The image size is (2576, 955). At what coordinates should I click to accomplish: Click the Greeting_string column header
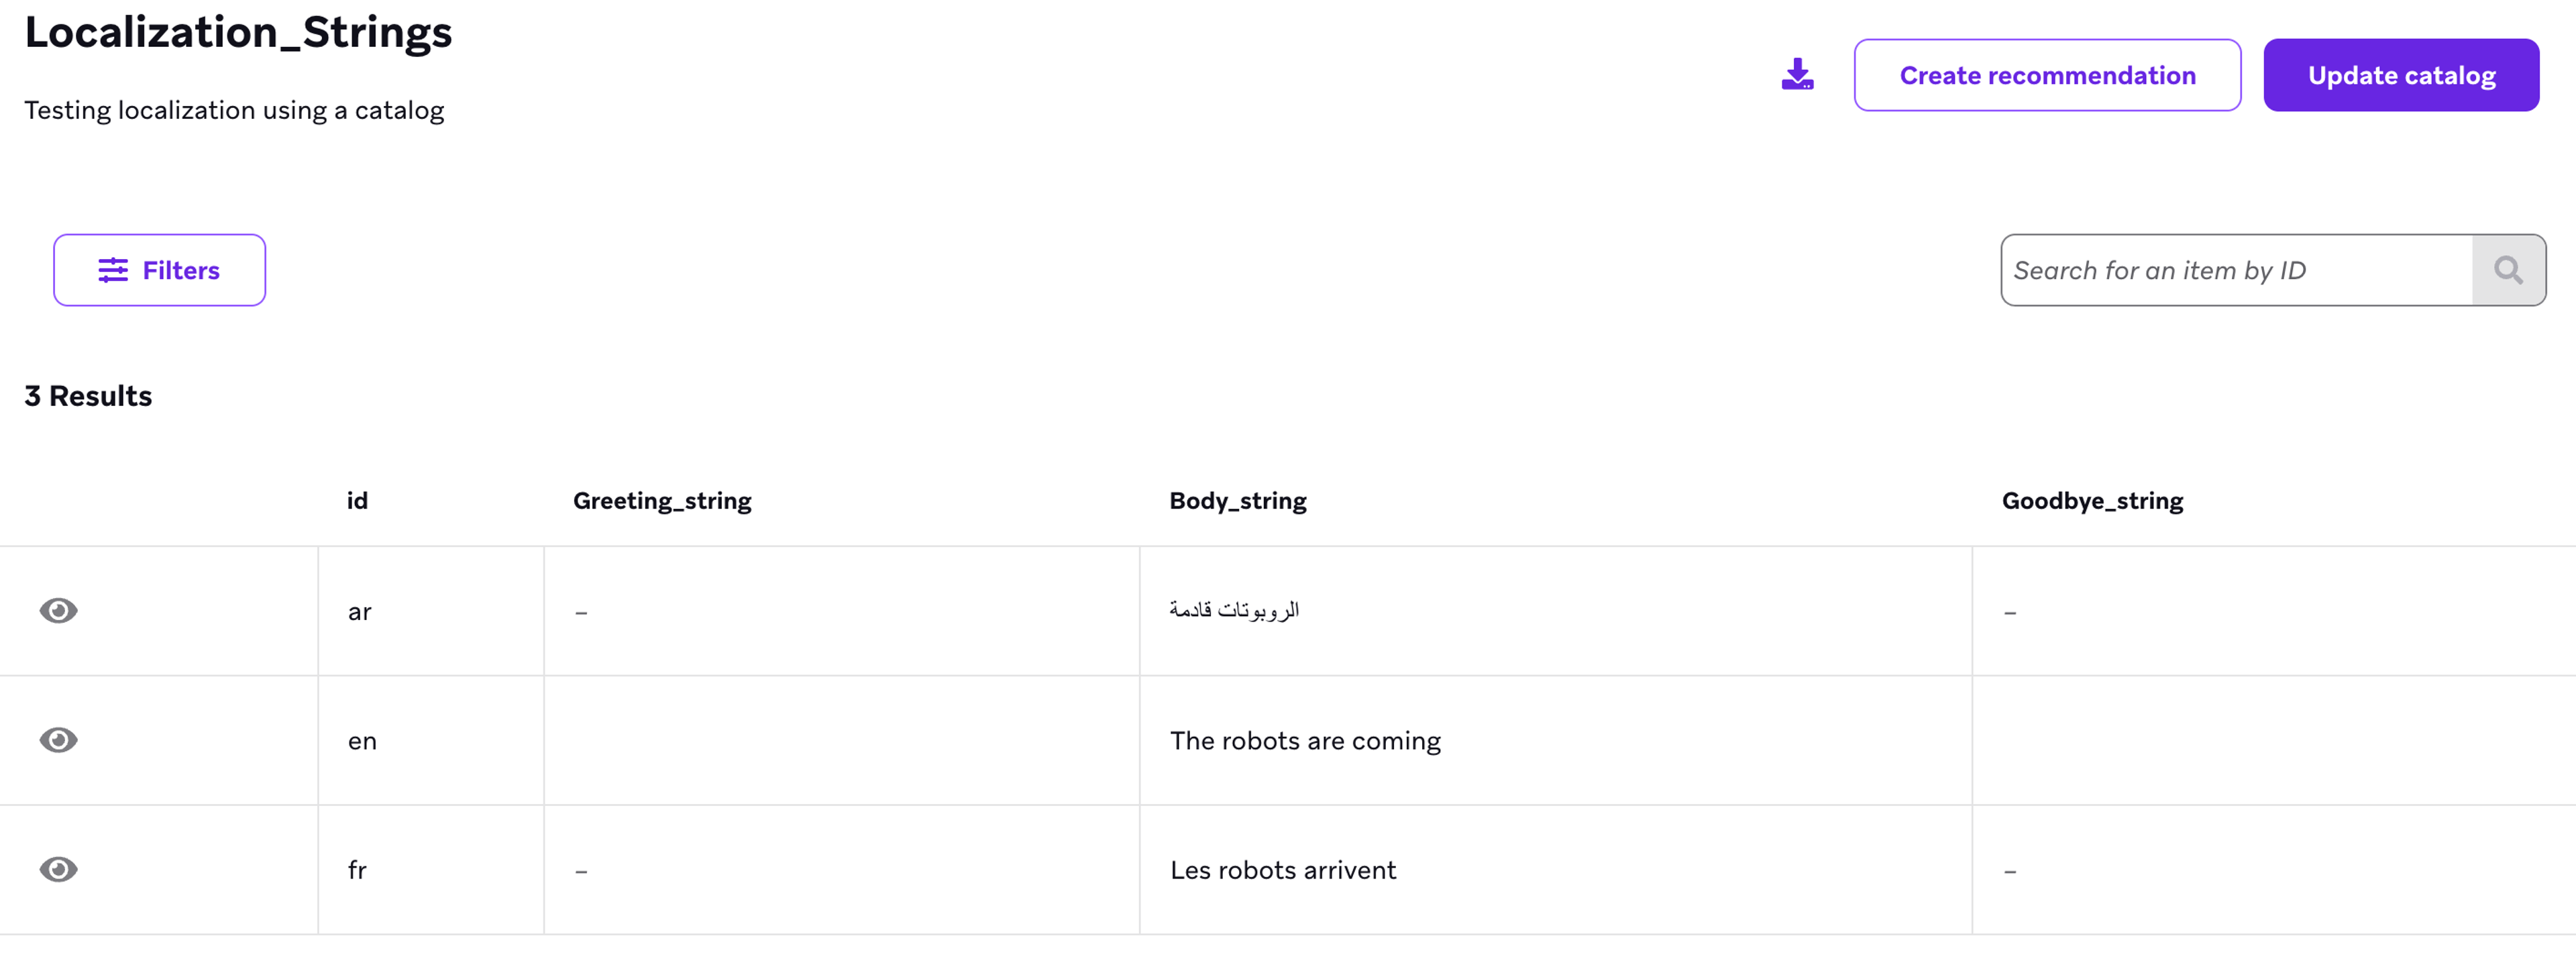point(662,500)
